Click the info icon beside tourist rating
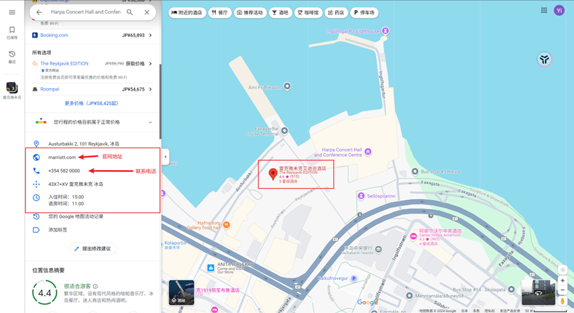The image size is (574, 313). (96, 287)
